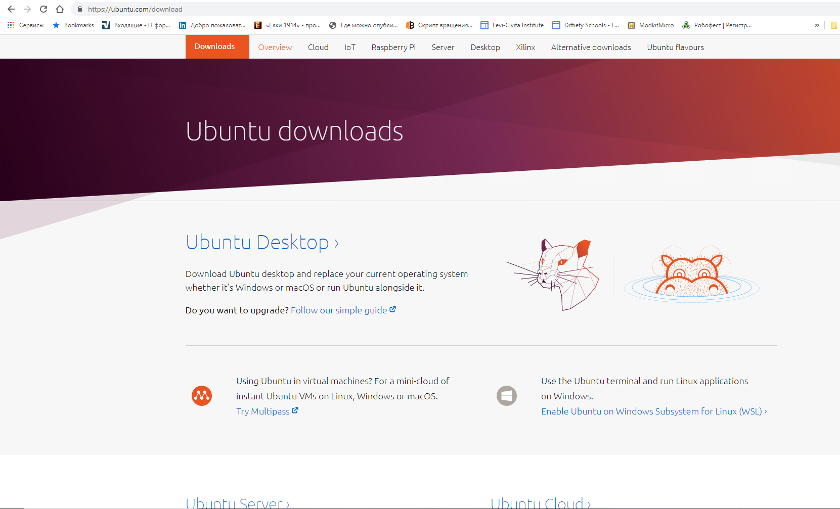Open the Bookmarks star folder
Image resolution: width=840 pixels, height=509 pixels.
tap(73, 25)
